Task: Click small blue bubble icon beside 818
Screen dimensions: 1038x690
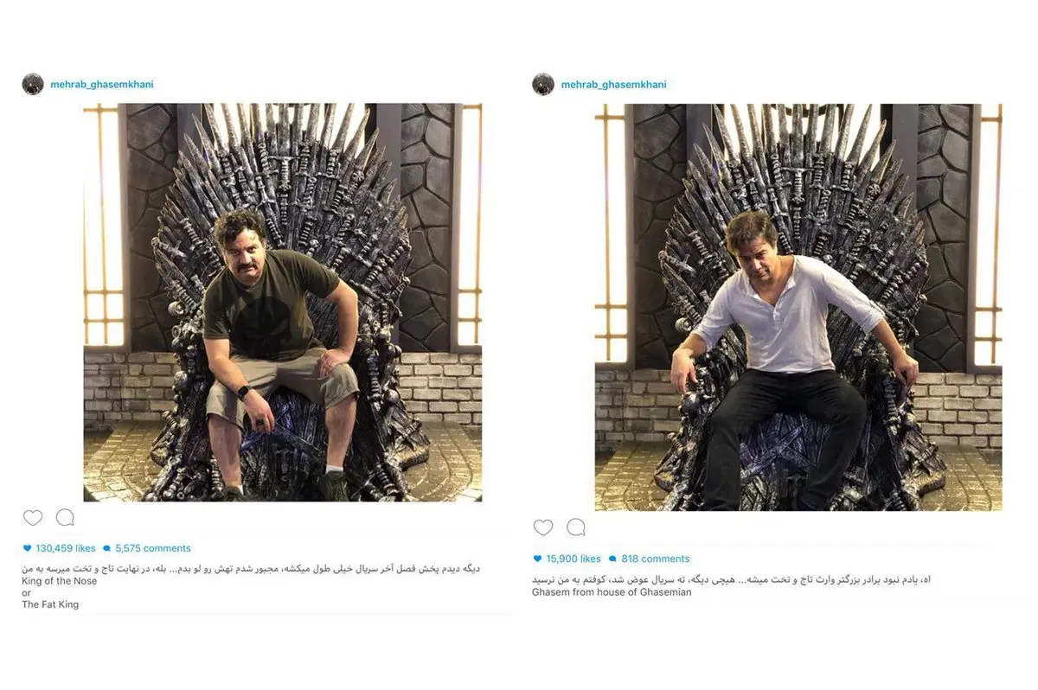Action: pyautogui.click(x=612, y=559)
